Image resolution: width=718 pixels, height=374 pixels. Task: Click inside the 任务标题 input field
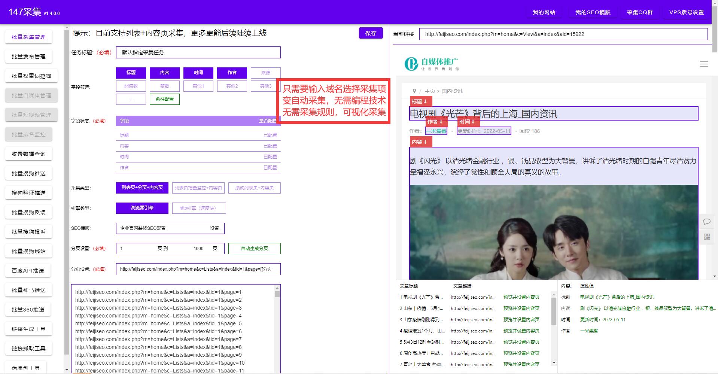click(x=198, y=52)
